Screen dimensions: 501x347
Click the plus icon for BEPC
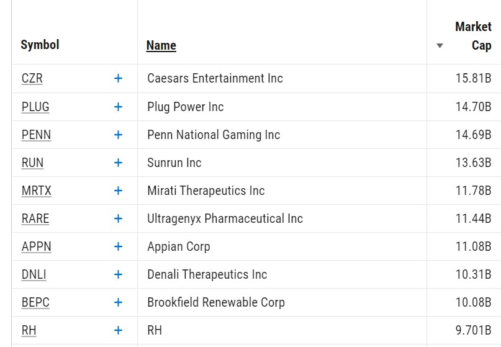pos(118,302)
